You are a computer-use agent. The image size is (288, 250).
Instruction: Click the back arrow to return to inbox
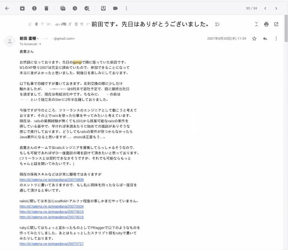coord(7,8)
